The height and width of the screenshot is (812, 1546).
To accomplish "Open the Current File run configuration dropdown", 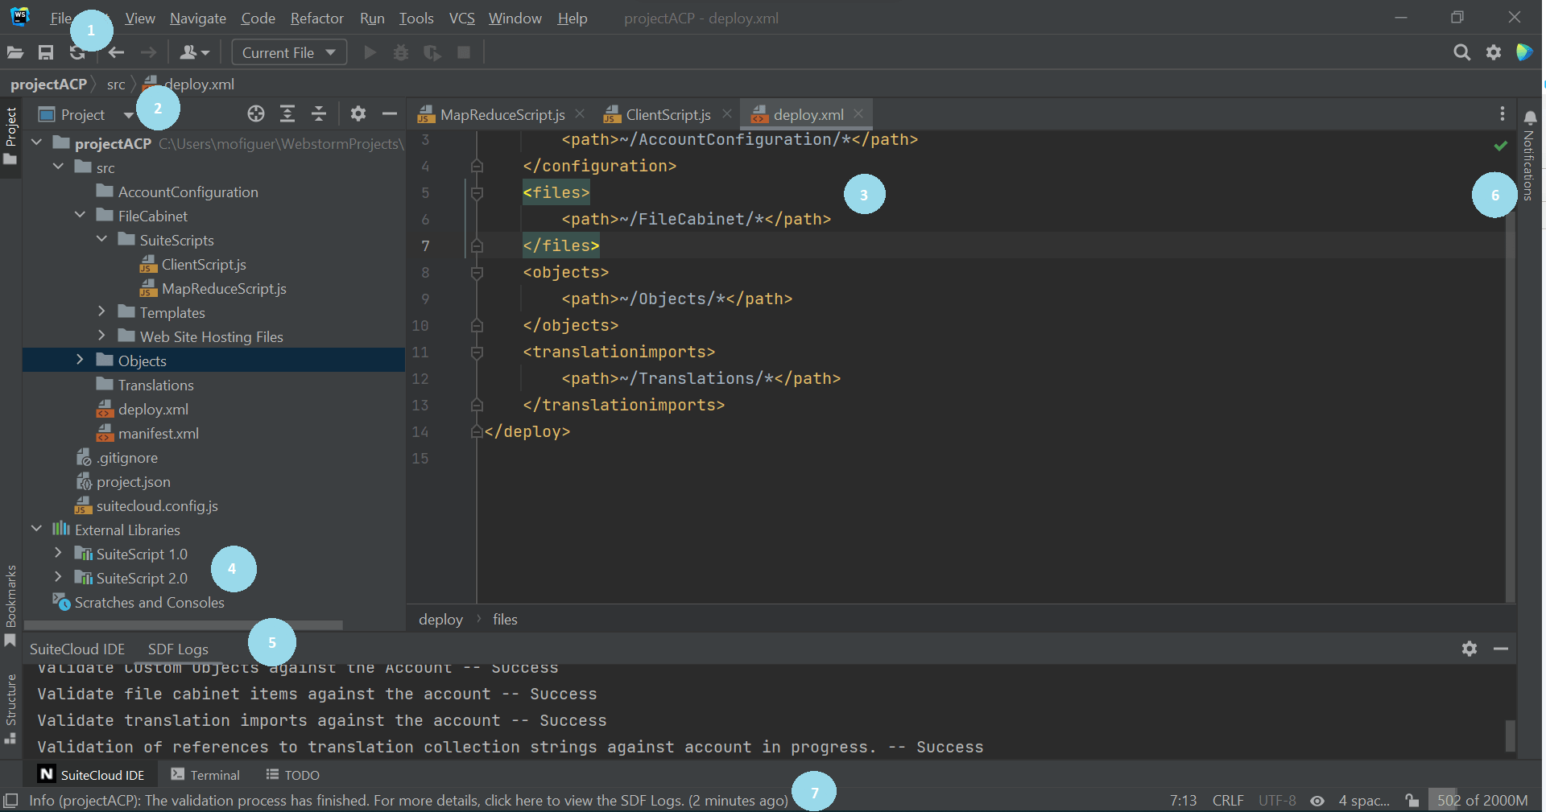I will point(289,52).
